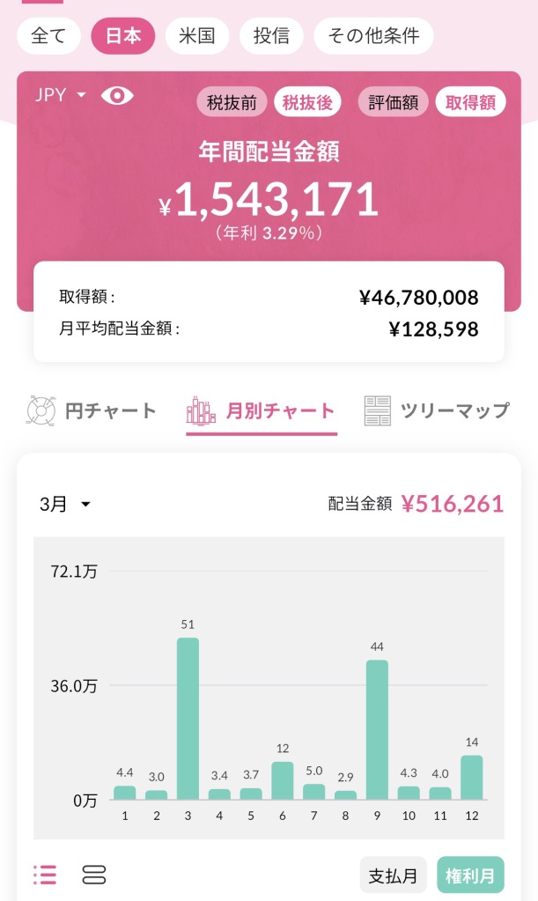Switch to stacked card view icon
This screenshot has width=538, height=901.
(x=93, y=875)
